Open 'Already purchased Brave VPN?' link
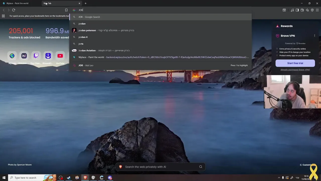The height and width of the screenshot is (181, 321). (x=295, y=70)
